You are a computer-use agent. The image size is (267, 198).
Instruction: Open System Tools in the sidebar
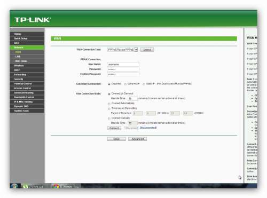click(x=27, y=111)
